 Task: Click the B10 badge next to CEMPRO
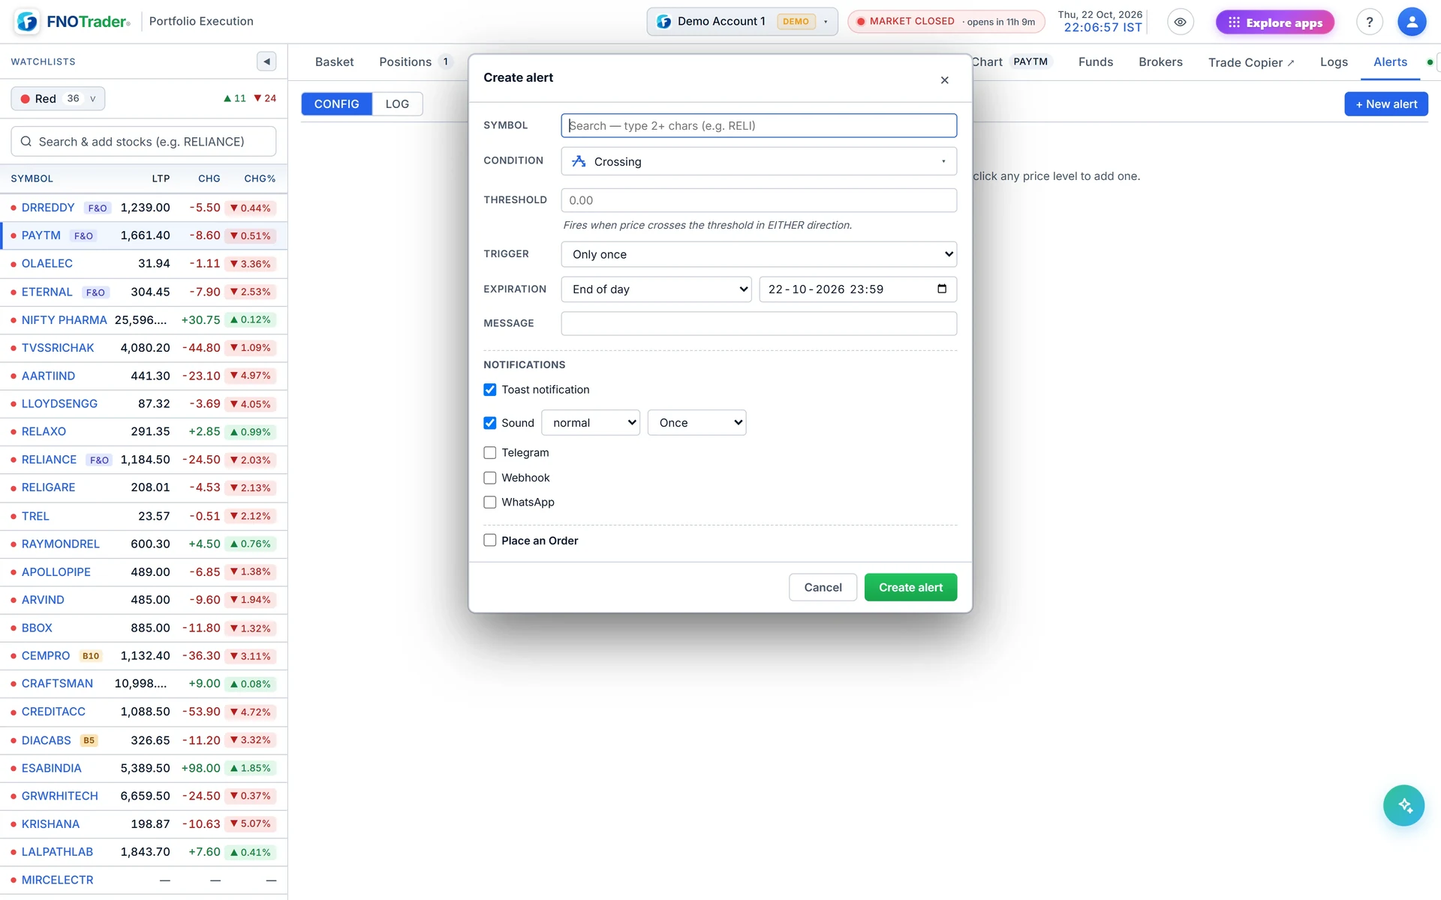tap(91, 655)
